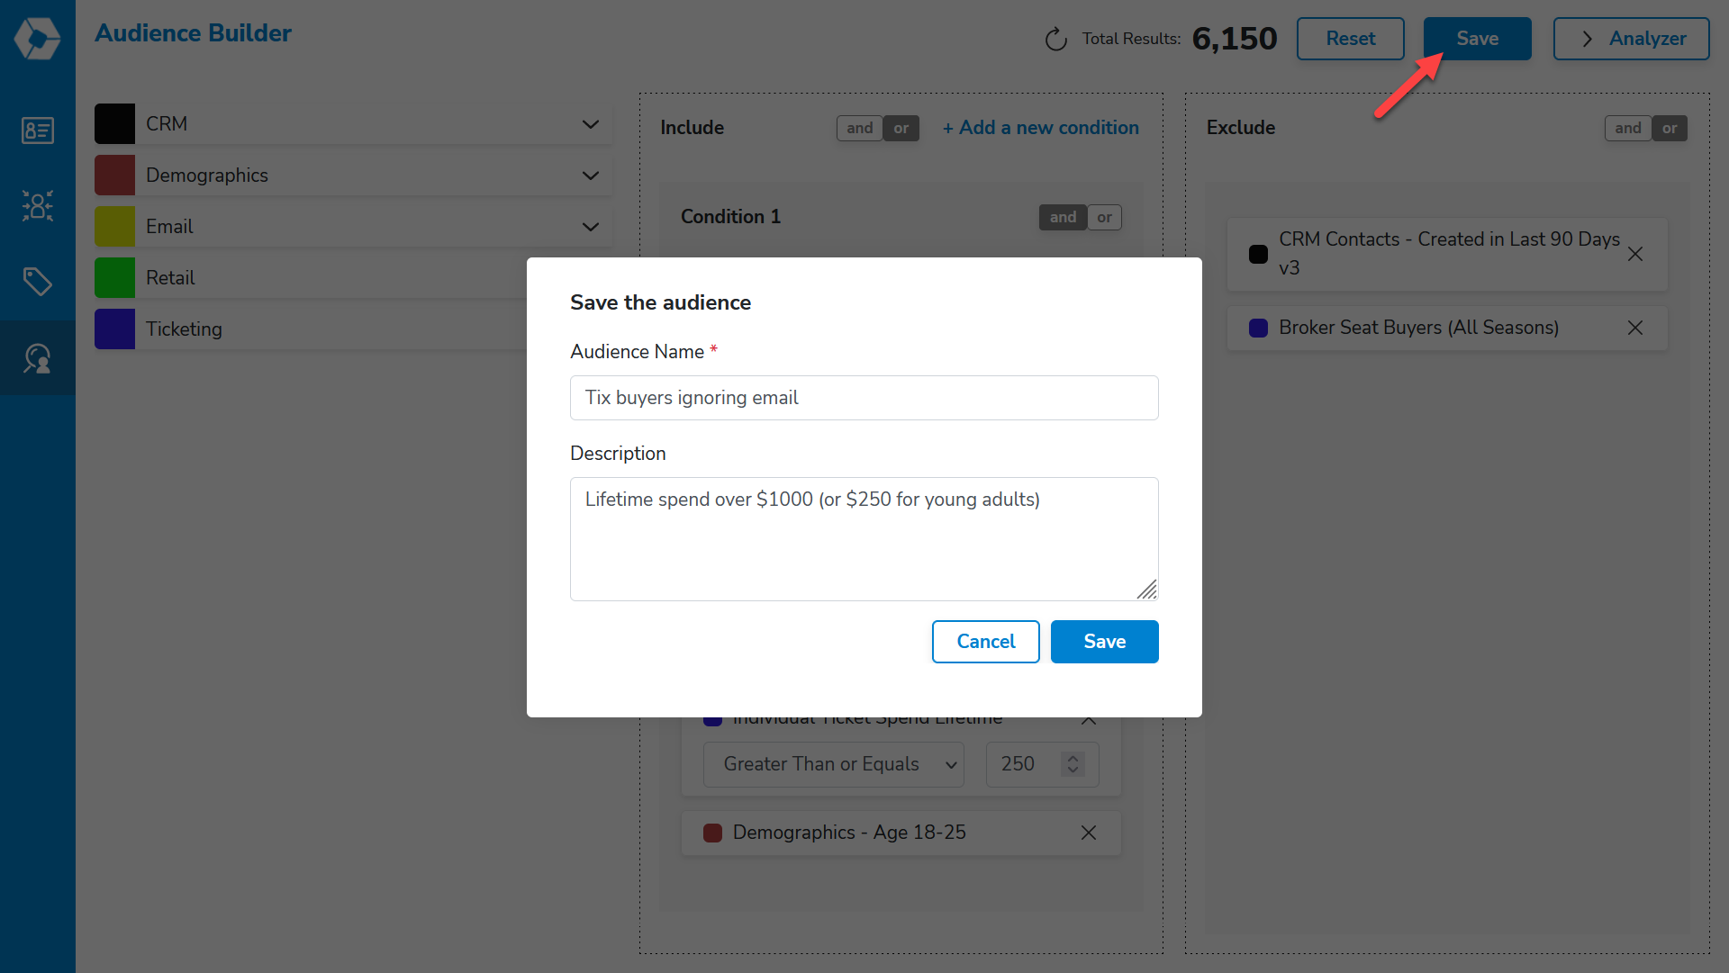Click 'Demographics - Age 18-25' text
The width and height of the screenshot is (1729, 973).
[x=848, y=833]
